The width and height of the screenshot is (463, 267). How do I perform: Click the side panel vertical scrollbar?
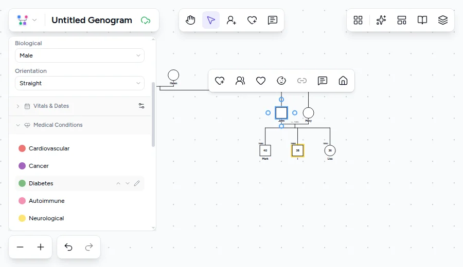click(153, 115)
